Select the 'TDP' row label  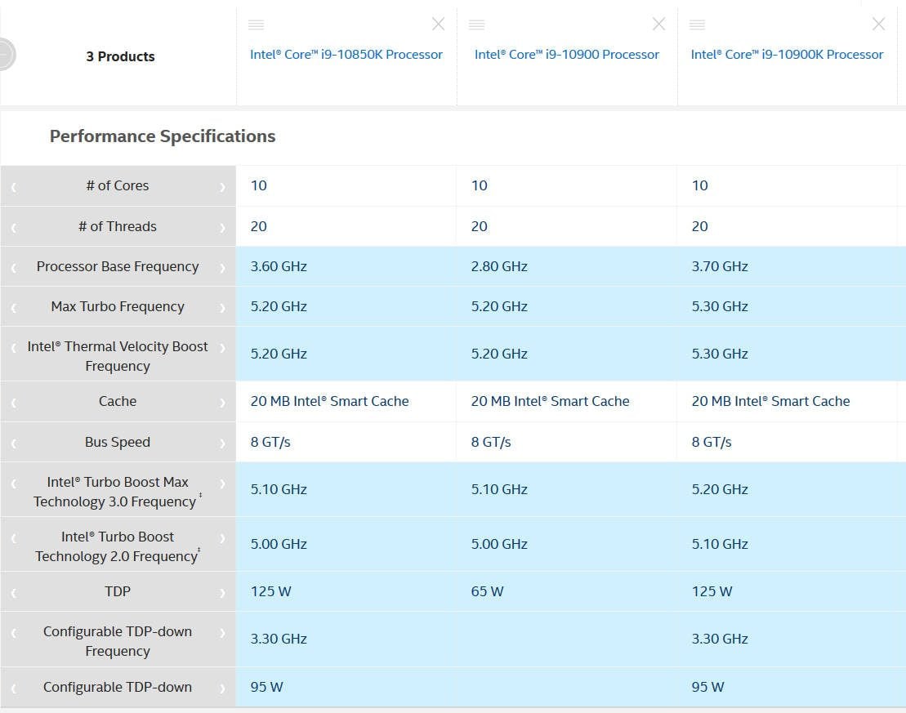[118, 591]
